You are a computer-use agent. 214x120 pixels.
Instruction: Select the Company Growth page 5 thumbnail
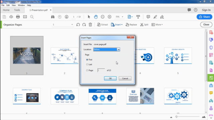pyautogui.click(x=178, y=56)
